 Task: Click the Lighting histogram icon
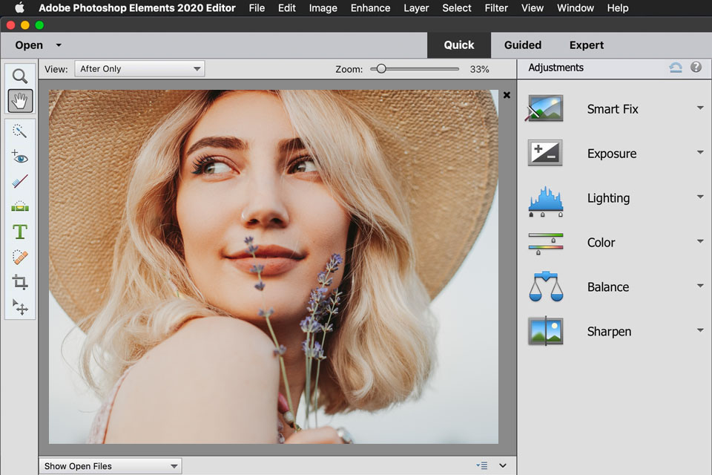[x=546, y=201]
